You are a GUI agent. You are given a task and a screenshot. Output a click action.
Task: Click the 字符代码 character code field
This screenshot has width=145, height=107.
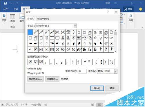click(82, 71)
